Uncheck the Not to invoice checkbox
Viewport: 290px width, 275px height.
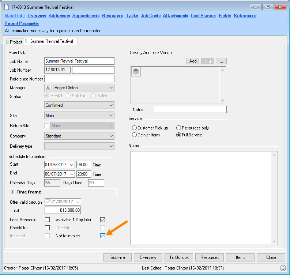tap(102, 236)
